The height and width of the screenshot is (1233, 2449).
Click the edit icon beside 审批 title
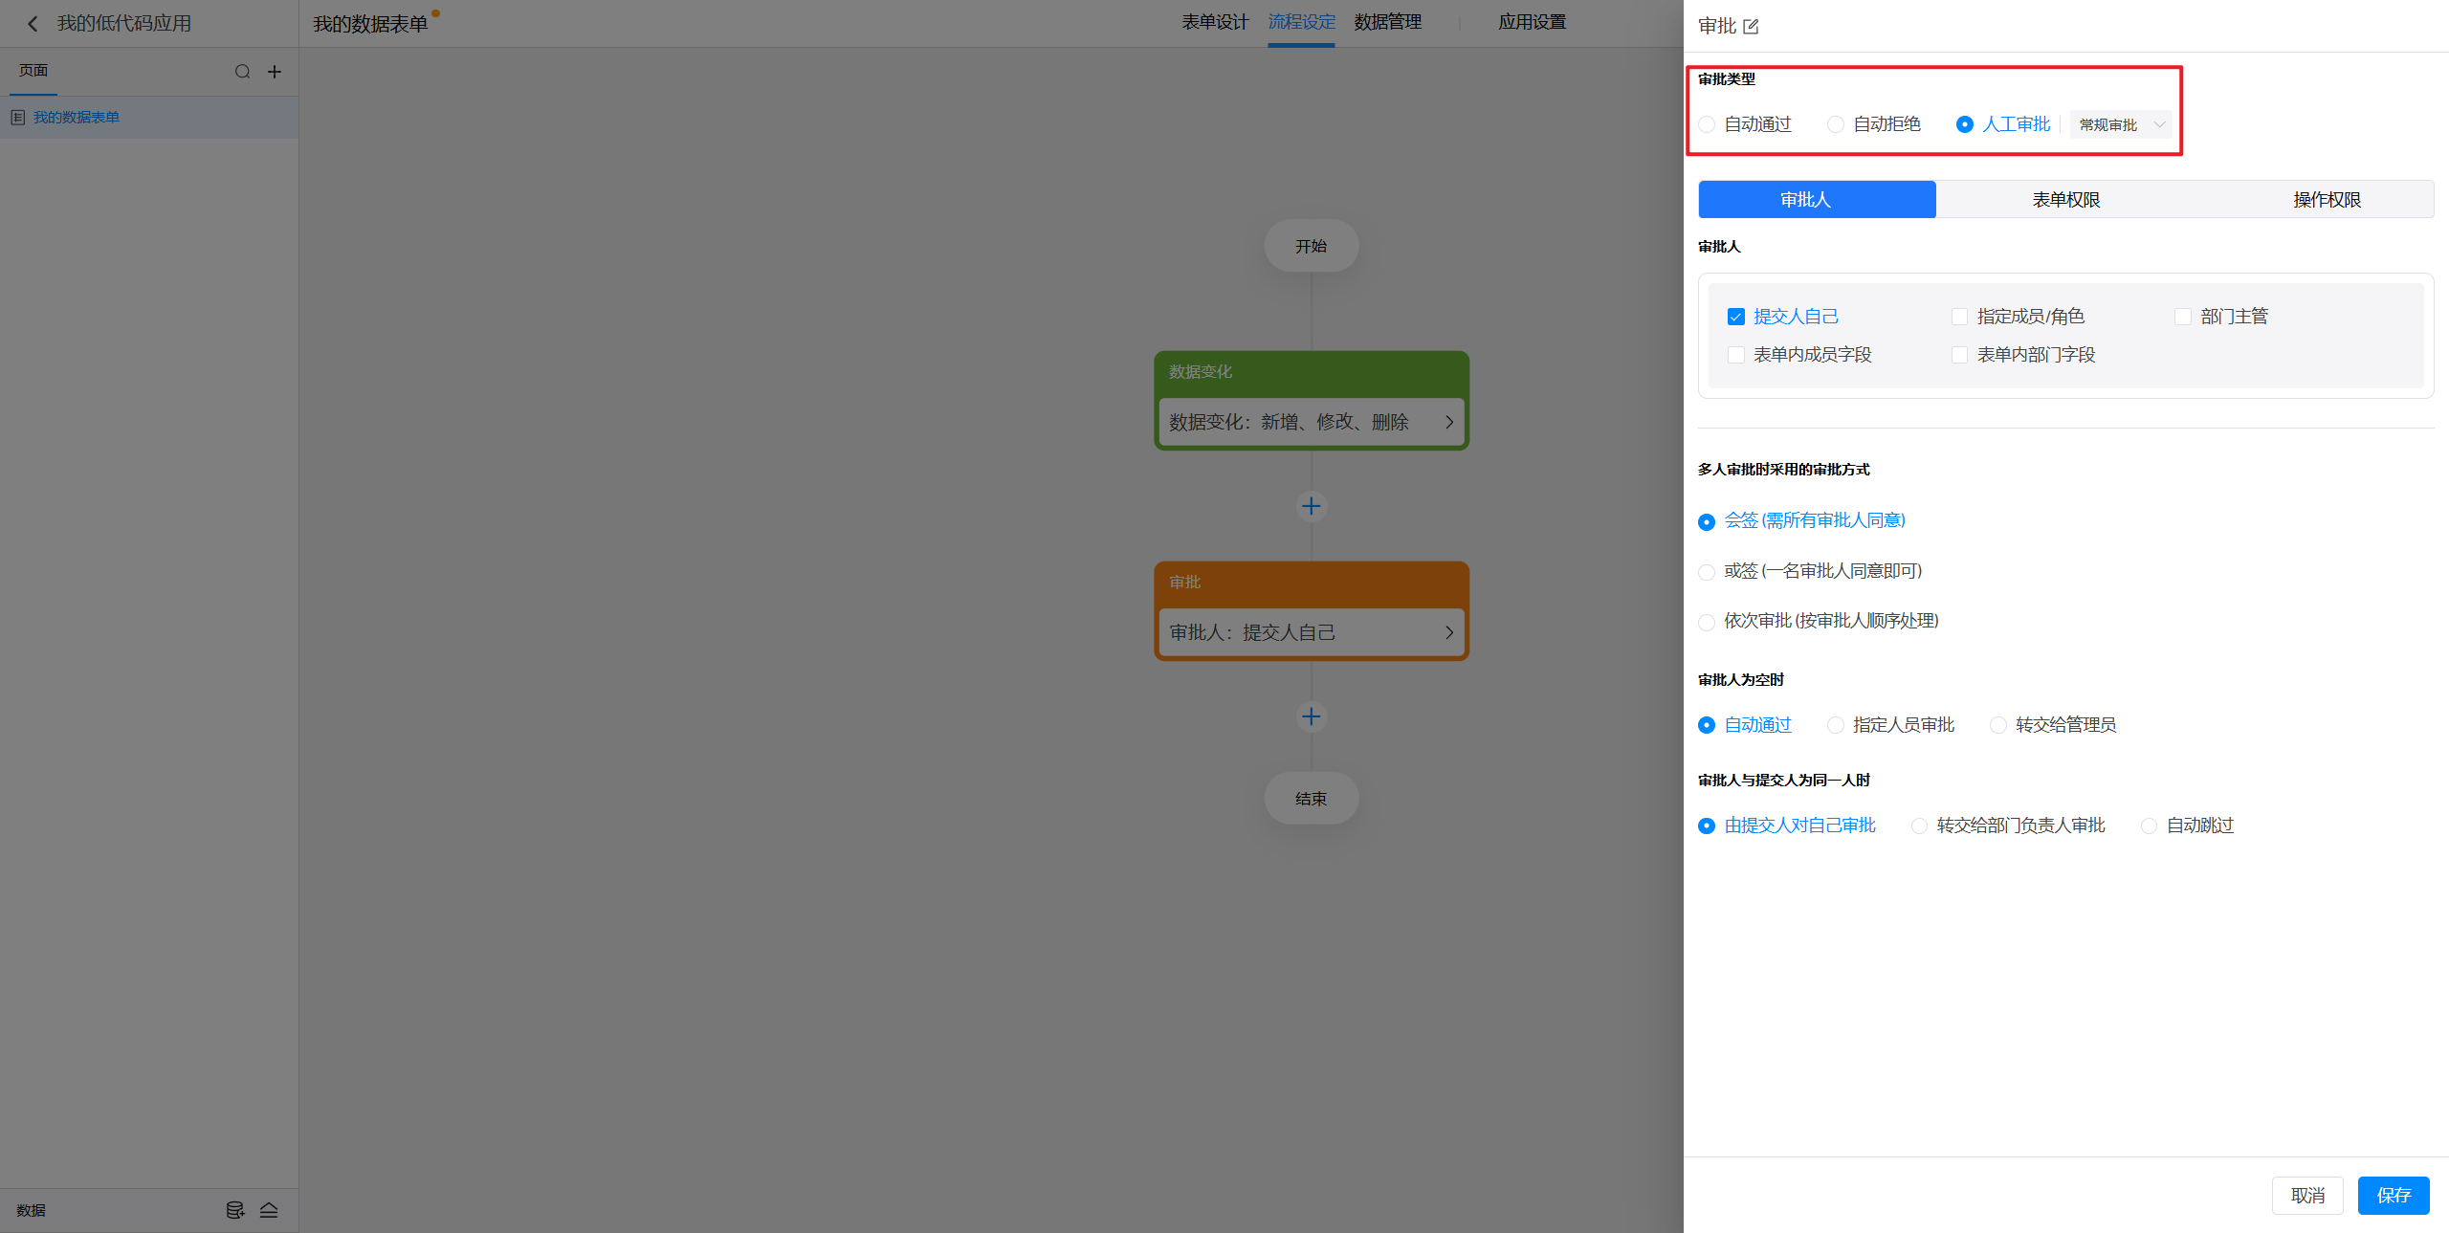tap(1751, 27)
